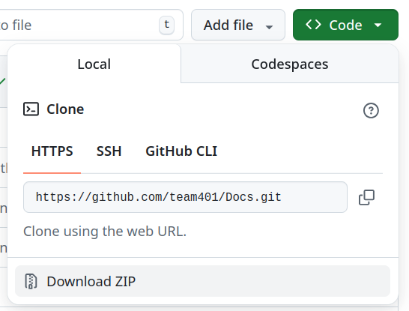Select the SSH clone method tab
Viewport: 409px width, 311px height.
109,151
